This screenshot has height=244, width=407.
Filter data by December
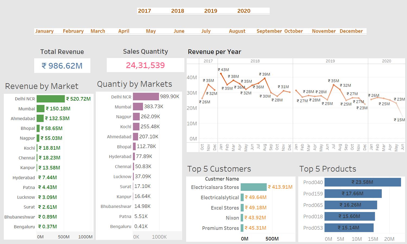351,31
